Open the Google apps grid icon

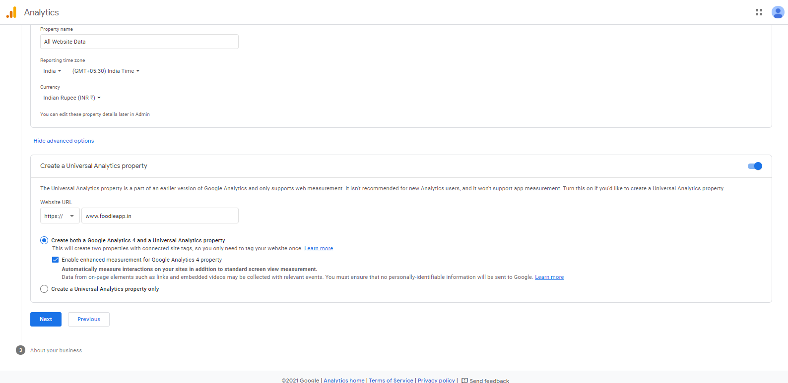(759, 12)
